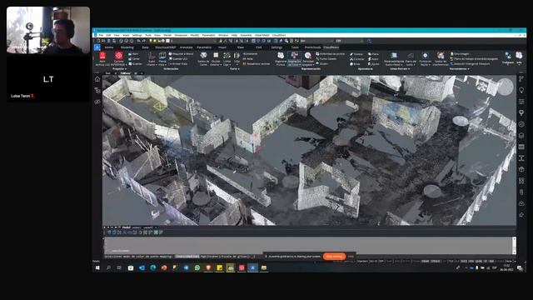Open File Explorer from the taskbar
Screen dimensions: 533x300
tap(264, 267)
